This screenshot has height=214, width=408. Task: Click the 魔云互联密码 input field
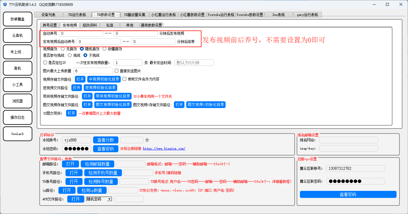(356, 181)
